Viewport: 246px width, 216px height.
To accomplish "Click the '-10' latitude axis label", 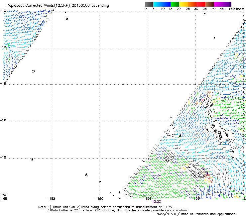I will click(3, 11).
